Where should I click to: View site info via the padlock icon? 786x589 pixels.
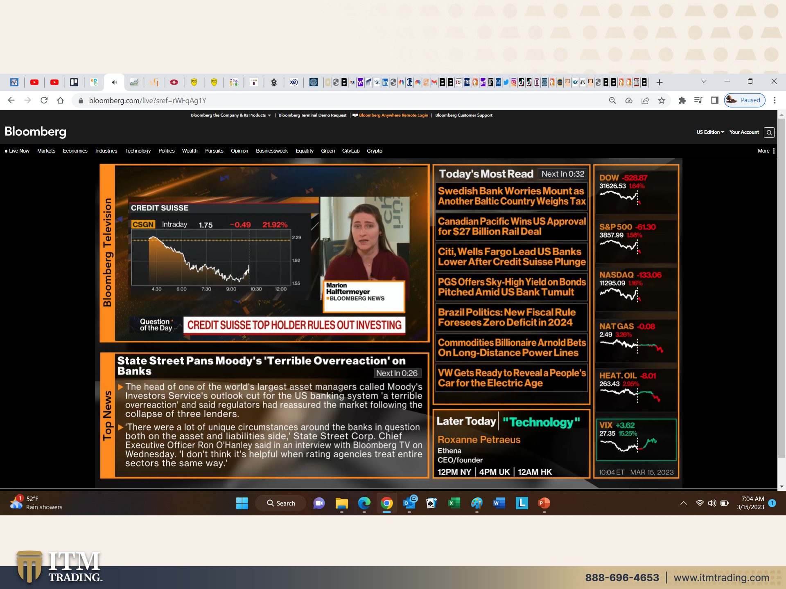click(81, 101)
